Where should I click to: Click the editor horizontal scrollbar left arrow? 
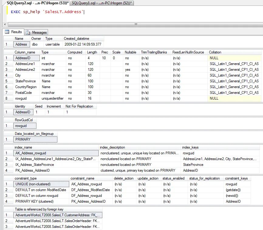point(5,25)
